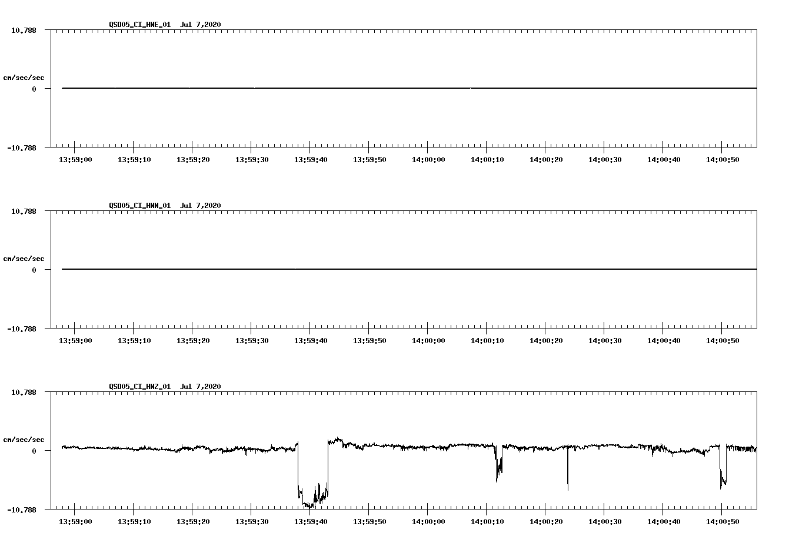This screenshot has height=543, width=799.
Task: Click the 14:00:10 time label under HNZ plot
Action: [487, 522]
